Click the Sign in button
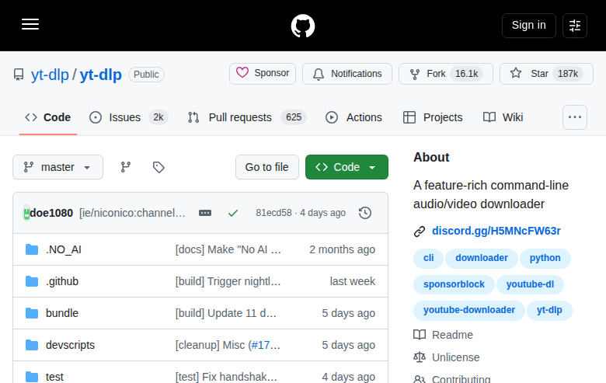The image size is (606, 383). 529,26
